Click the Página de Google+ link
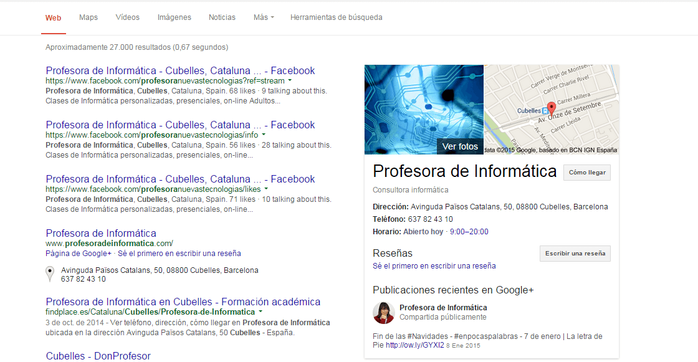The height and width of the screenshot is (362, 698). coord(79,254)
